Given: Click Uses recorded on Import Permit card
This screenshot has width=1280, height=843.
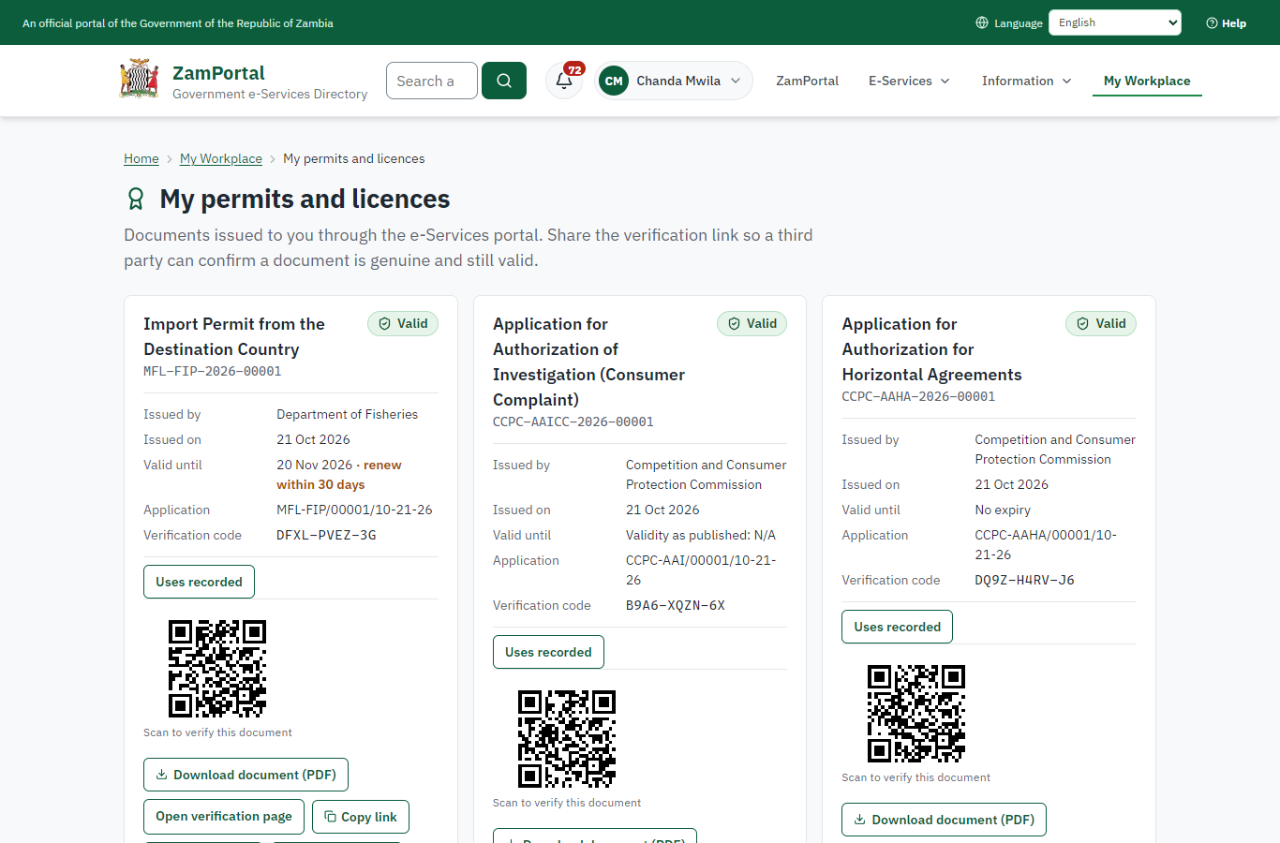Looking at the screenshot, I should tap(199, 582).
